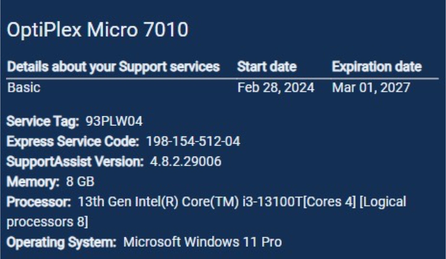The height and width of the screenshot is (259, 446).
Task: Select the Service Tag value 93PLW04
Action: [114, 122]
